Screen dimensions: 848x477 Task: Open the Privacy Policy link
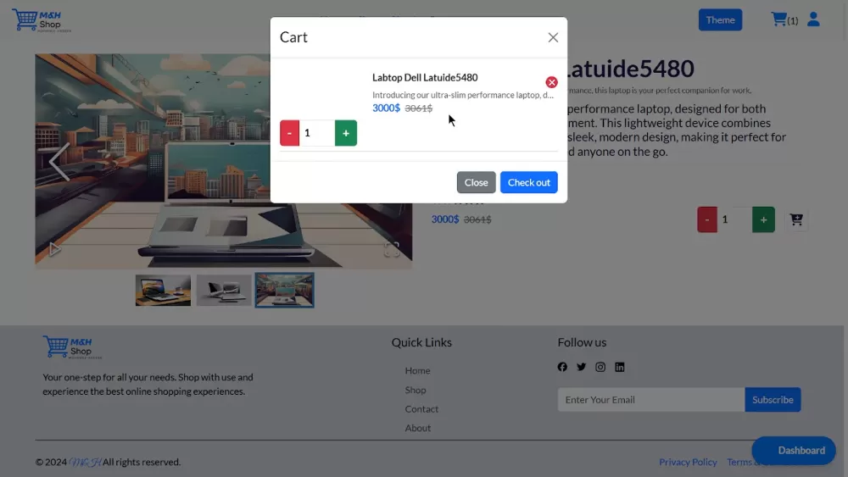click(688, 462)
